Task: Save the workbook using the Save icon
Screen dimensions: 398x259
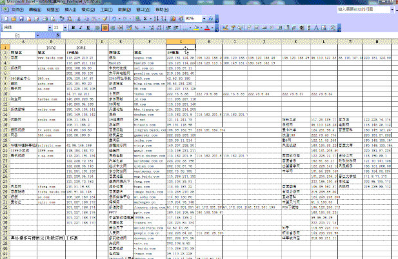Action: (21, 19)
